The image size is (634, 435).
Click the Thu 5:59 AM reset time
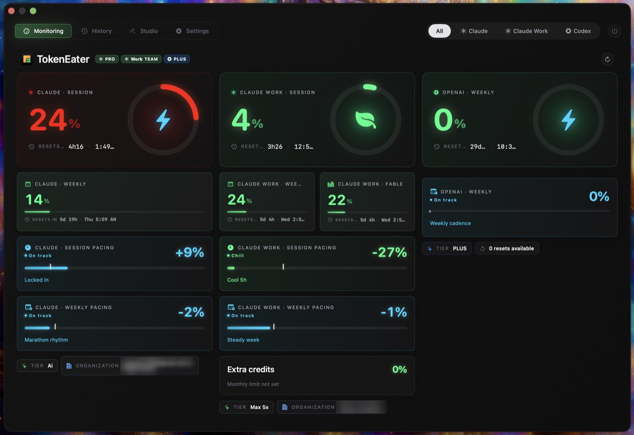tap(100, 219)
